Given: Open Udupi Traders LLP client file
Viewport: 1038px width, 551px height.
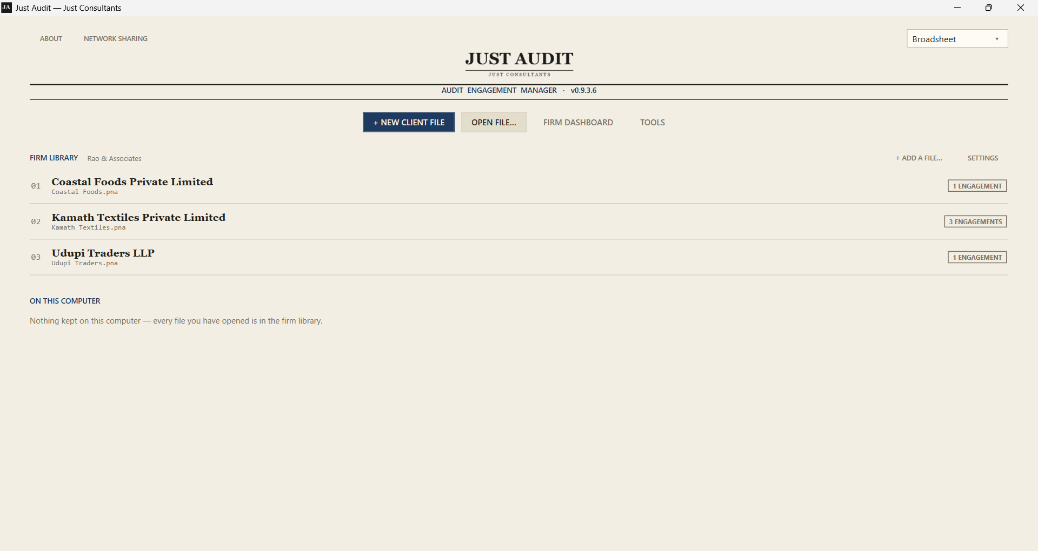Looking at the screenshot, I should (518, 257).
